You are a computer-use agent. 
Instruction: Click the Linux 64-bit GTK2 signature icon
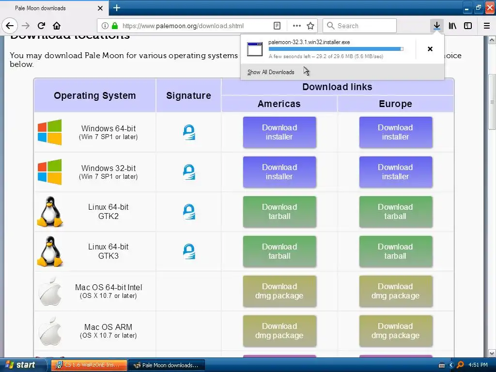tap(189, 212)
